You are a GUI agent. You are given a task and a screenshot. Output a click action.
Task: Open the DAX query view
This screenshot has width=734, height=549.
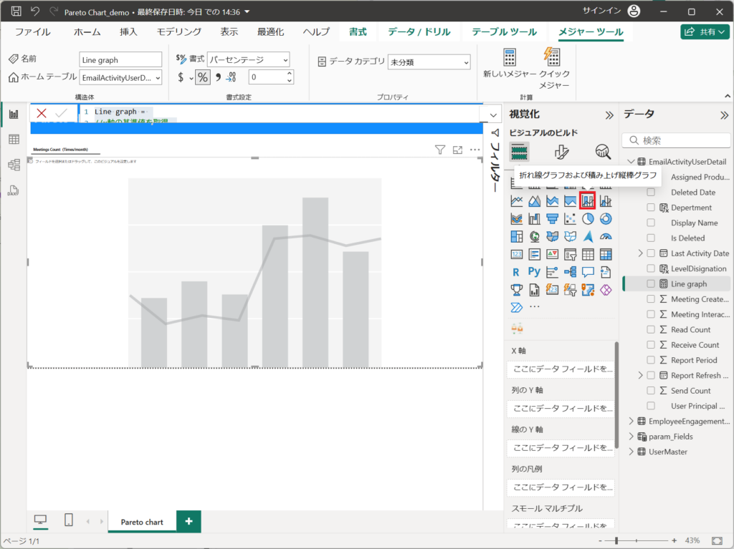point(14,190)
